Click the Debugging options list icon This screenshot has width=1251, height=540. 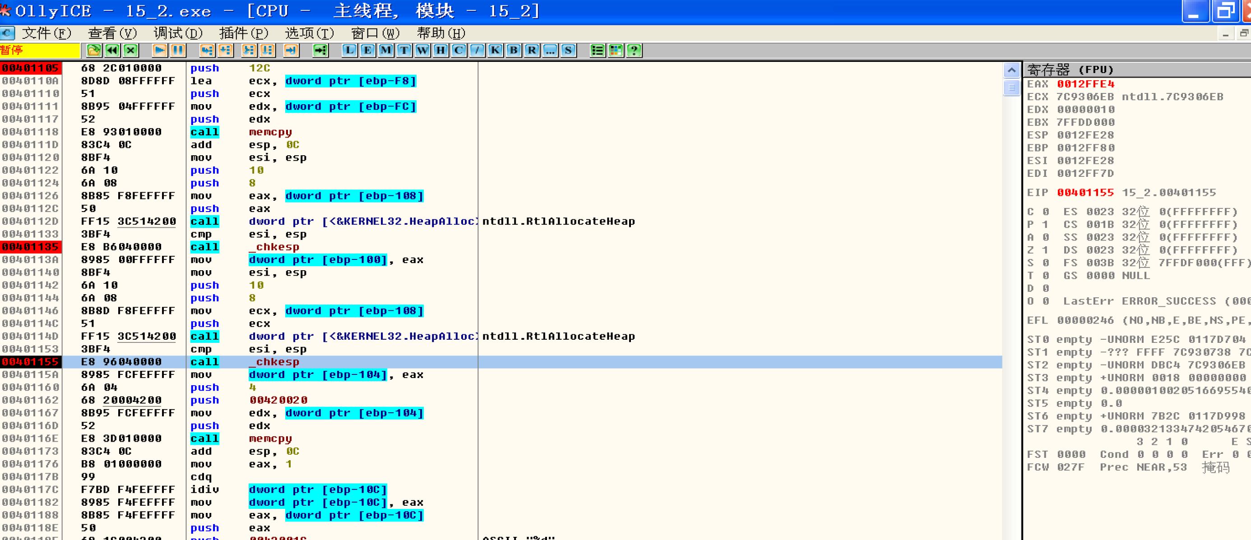(598, 51)
